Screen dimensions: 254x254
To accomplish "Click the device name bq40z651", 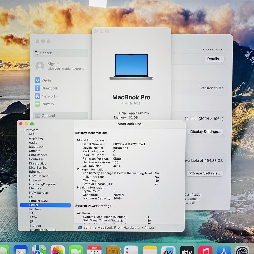I will [x=120, y=148].
